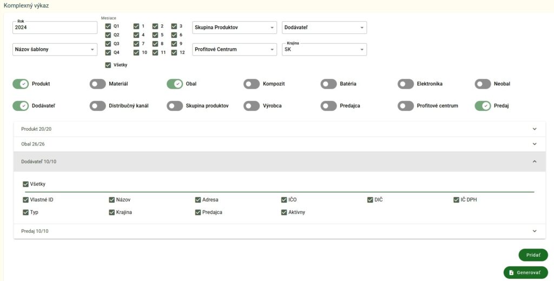Enable the Elektronika toggle
Screen dimensions: 554x281
coord(406,84)
